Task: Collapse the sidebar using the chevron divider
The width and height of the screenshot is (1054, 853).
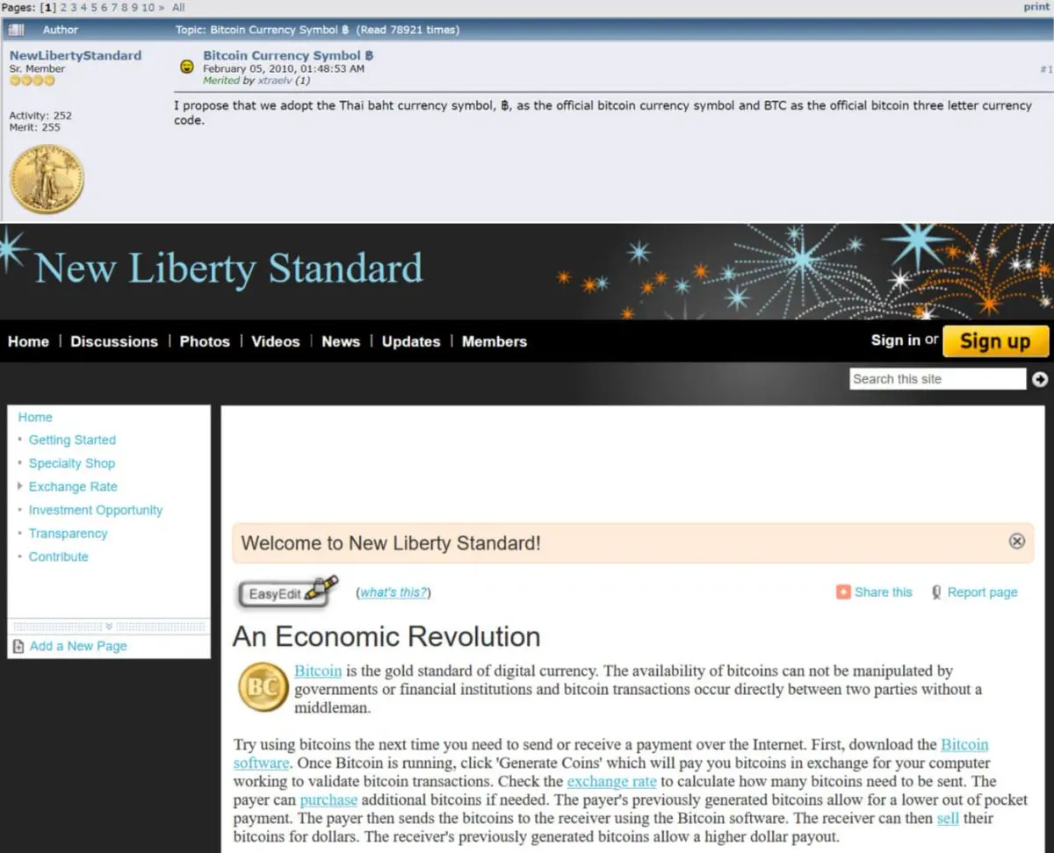Action: coord(109,627)
